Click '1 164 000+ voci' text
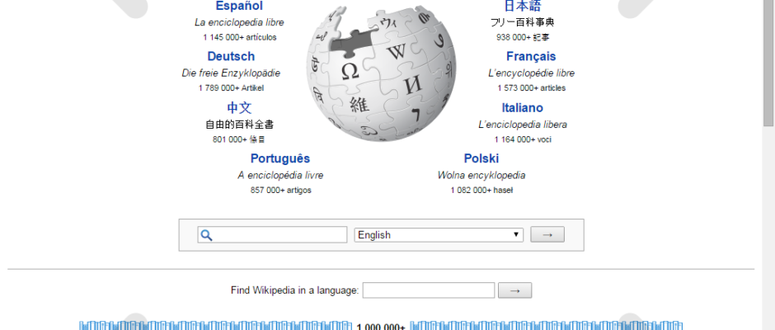 [x=523, y=139]
